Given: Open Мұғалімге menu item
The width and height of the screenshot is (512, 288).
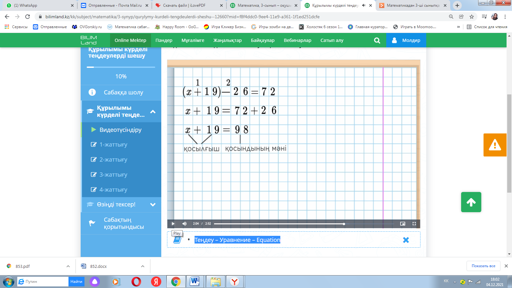Looking at the screenshot, I should pos(193,40).
